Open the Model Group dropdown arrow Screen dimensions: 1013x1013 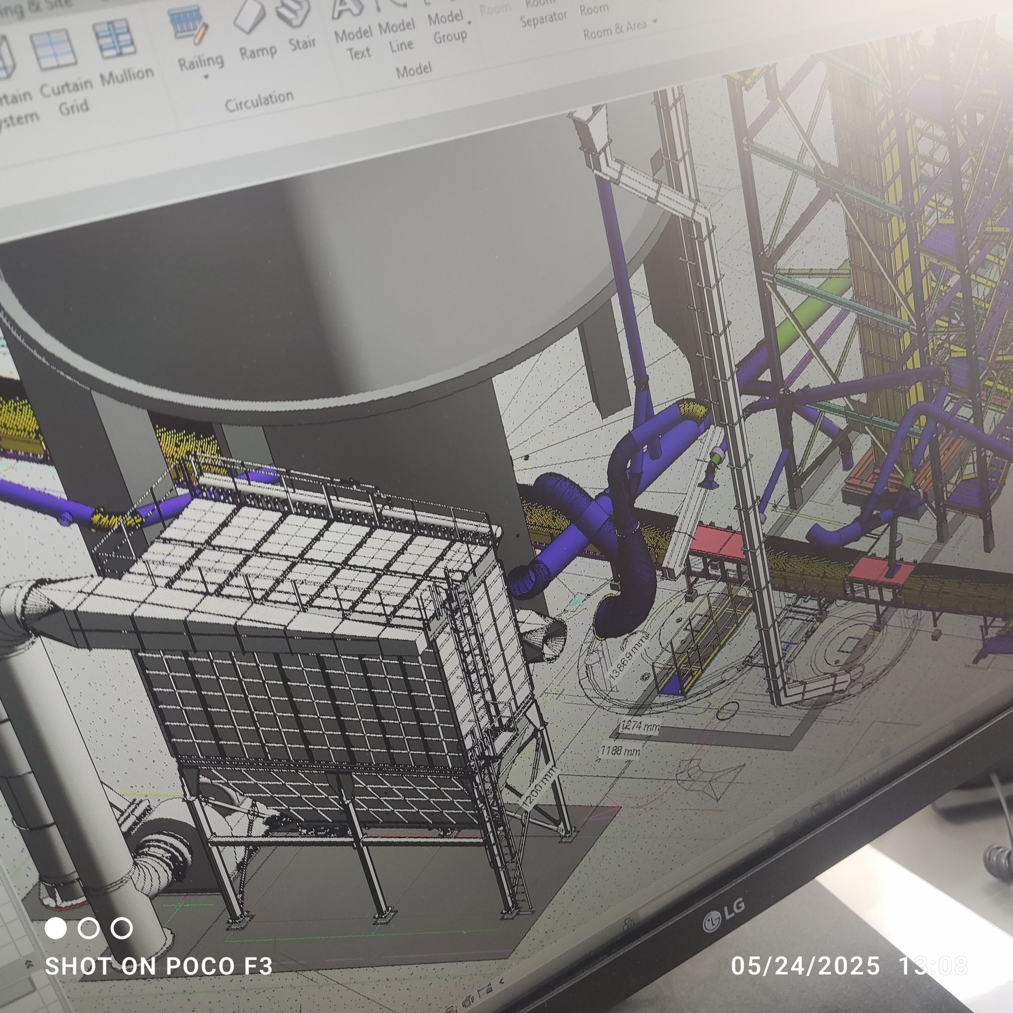[469, 22]
